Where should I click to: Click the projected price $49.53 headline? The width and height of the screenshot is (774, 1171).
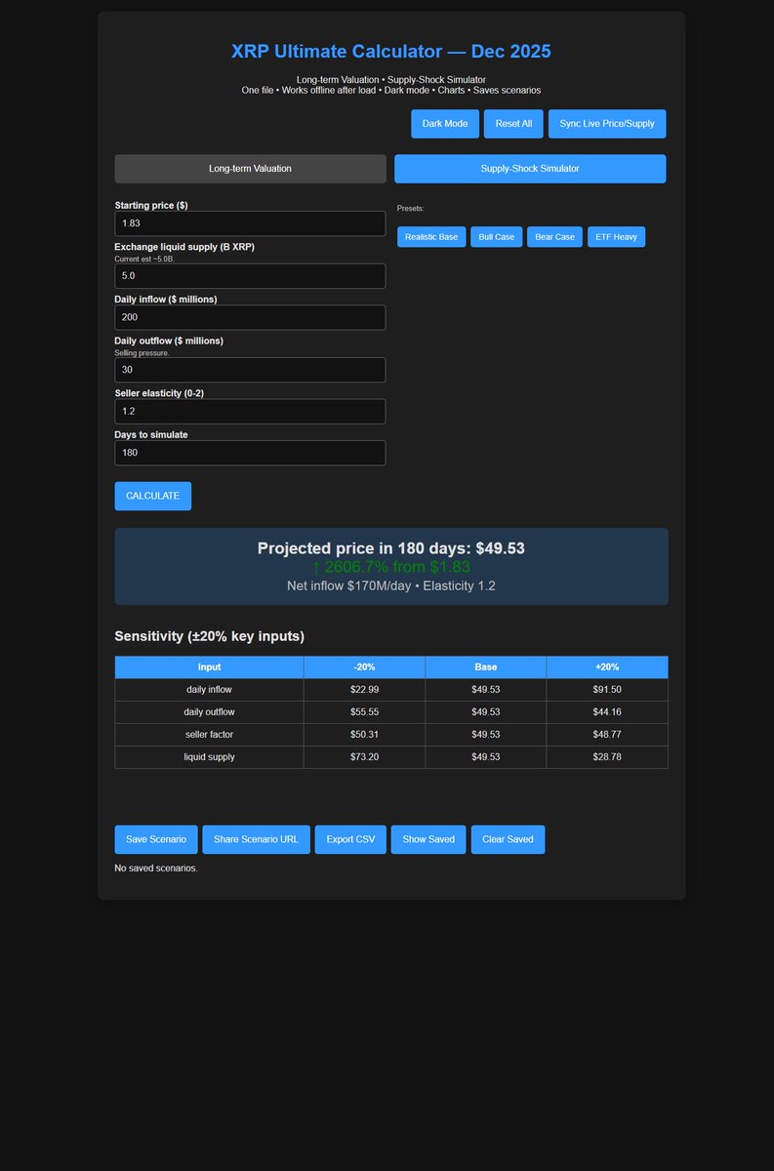[391, 548]
